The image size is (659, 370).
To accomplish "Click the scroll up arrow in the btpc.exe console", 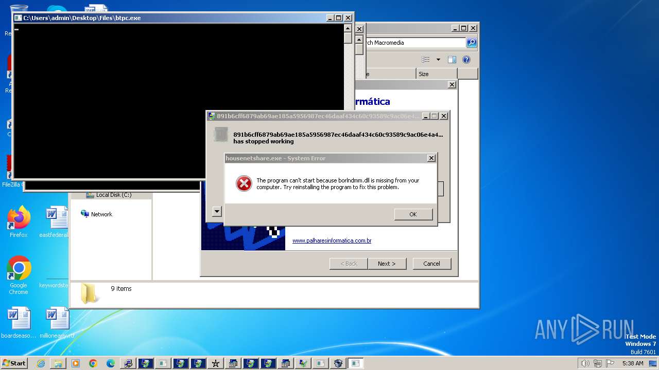I will click(x=348, y=28).
